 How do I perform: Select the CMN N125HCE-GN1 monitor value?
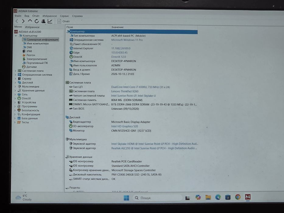point(131,131)
